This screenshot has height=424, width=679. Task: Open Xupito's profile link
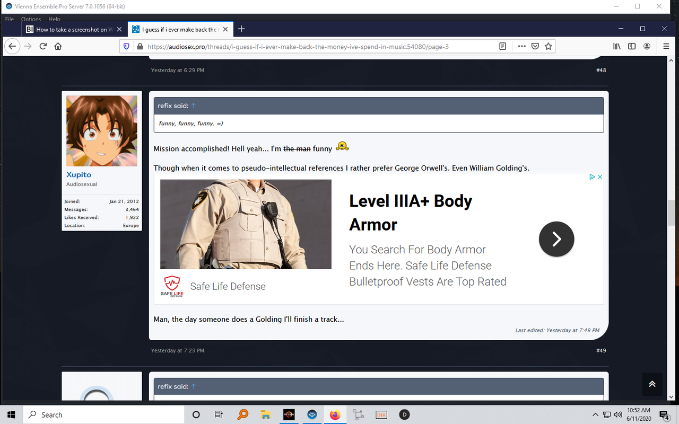(79, 174)
